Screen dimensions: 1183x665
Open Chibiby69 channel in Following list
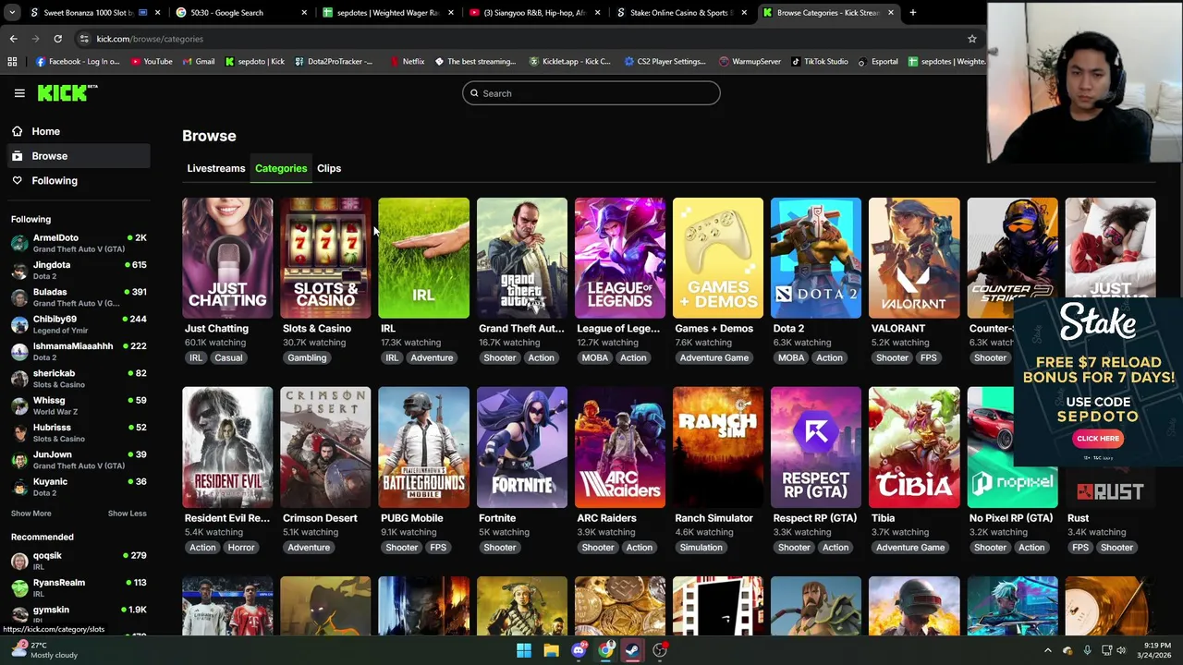[x=79, y=324]
